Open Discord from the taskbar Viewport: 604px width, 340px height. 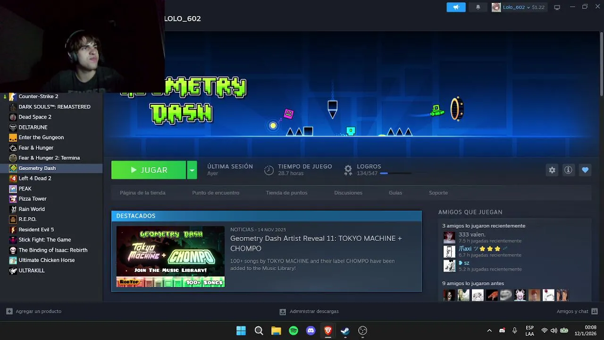coord(310,331)
